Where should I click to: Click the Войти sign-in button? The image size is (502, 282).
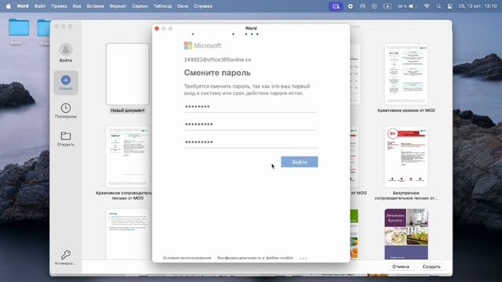coord(300,162)
